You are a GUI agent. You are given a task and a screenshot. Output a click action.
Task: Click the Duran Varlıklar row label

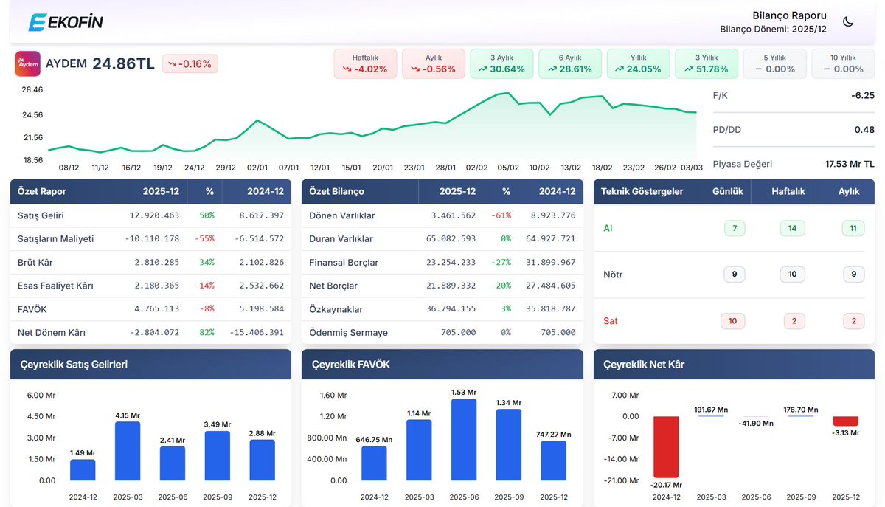coord(341,239)
